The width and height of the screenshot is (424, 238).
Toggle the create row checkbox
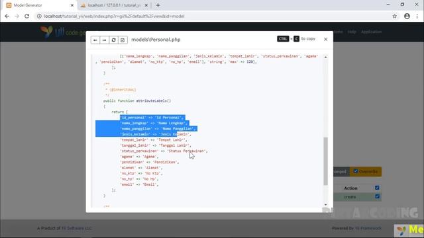coord(377,196)
